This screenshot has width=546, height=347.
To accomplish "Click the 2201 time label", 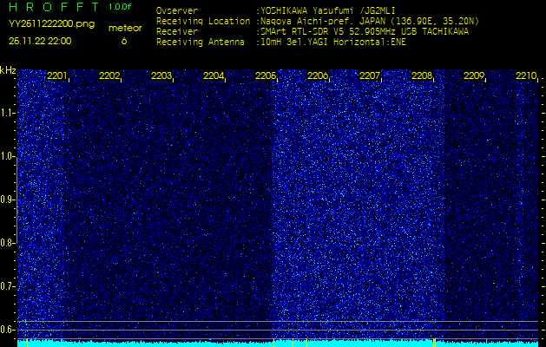I will pyautogui.click(x=56, y=75).
